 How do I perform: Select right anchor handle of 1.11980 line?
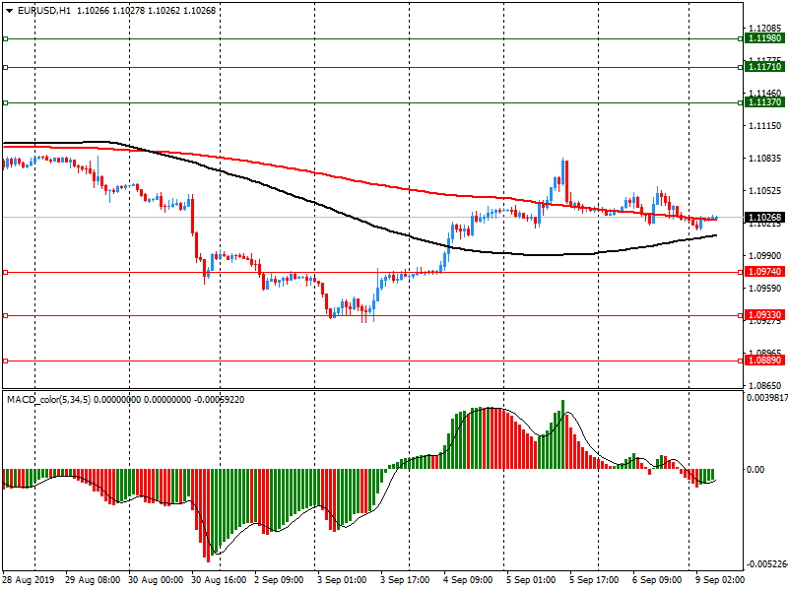point(741,38)
